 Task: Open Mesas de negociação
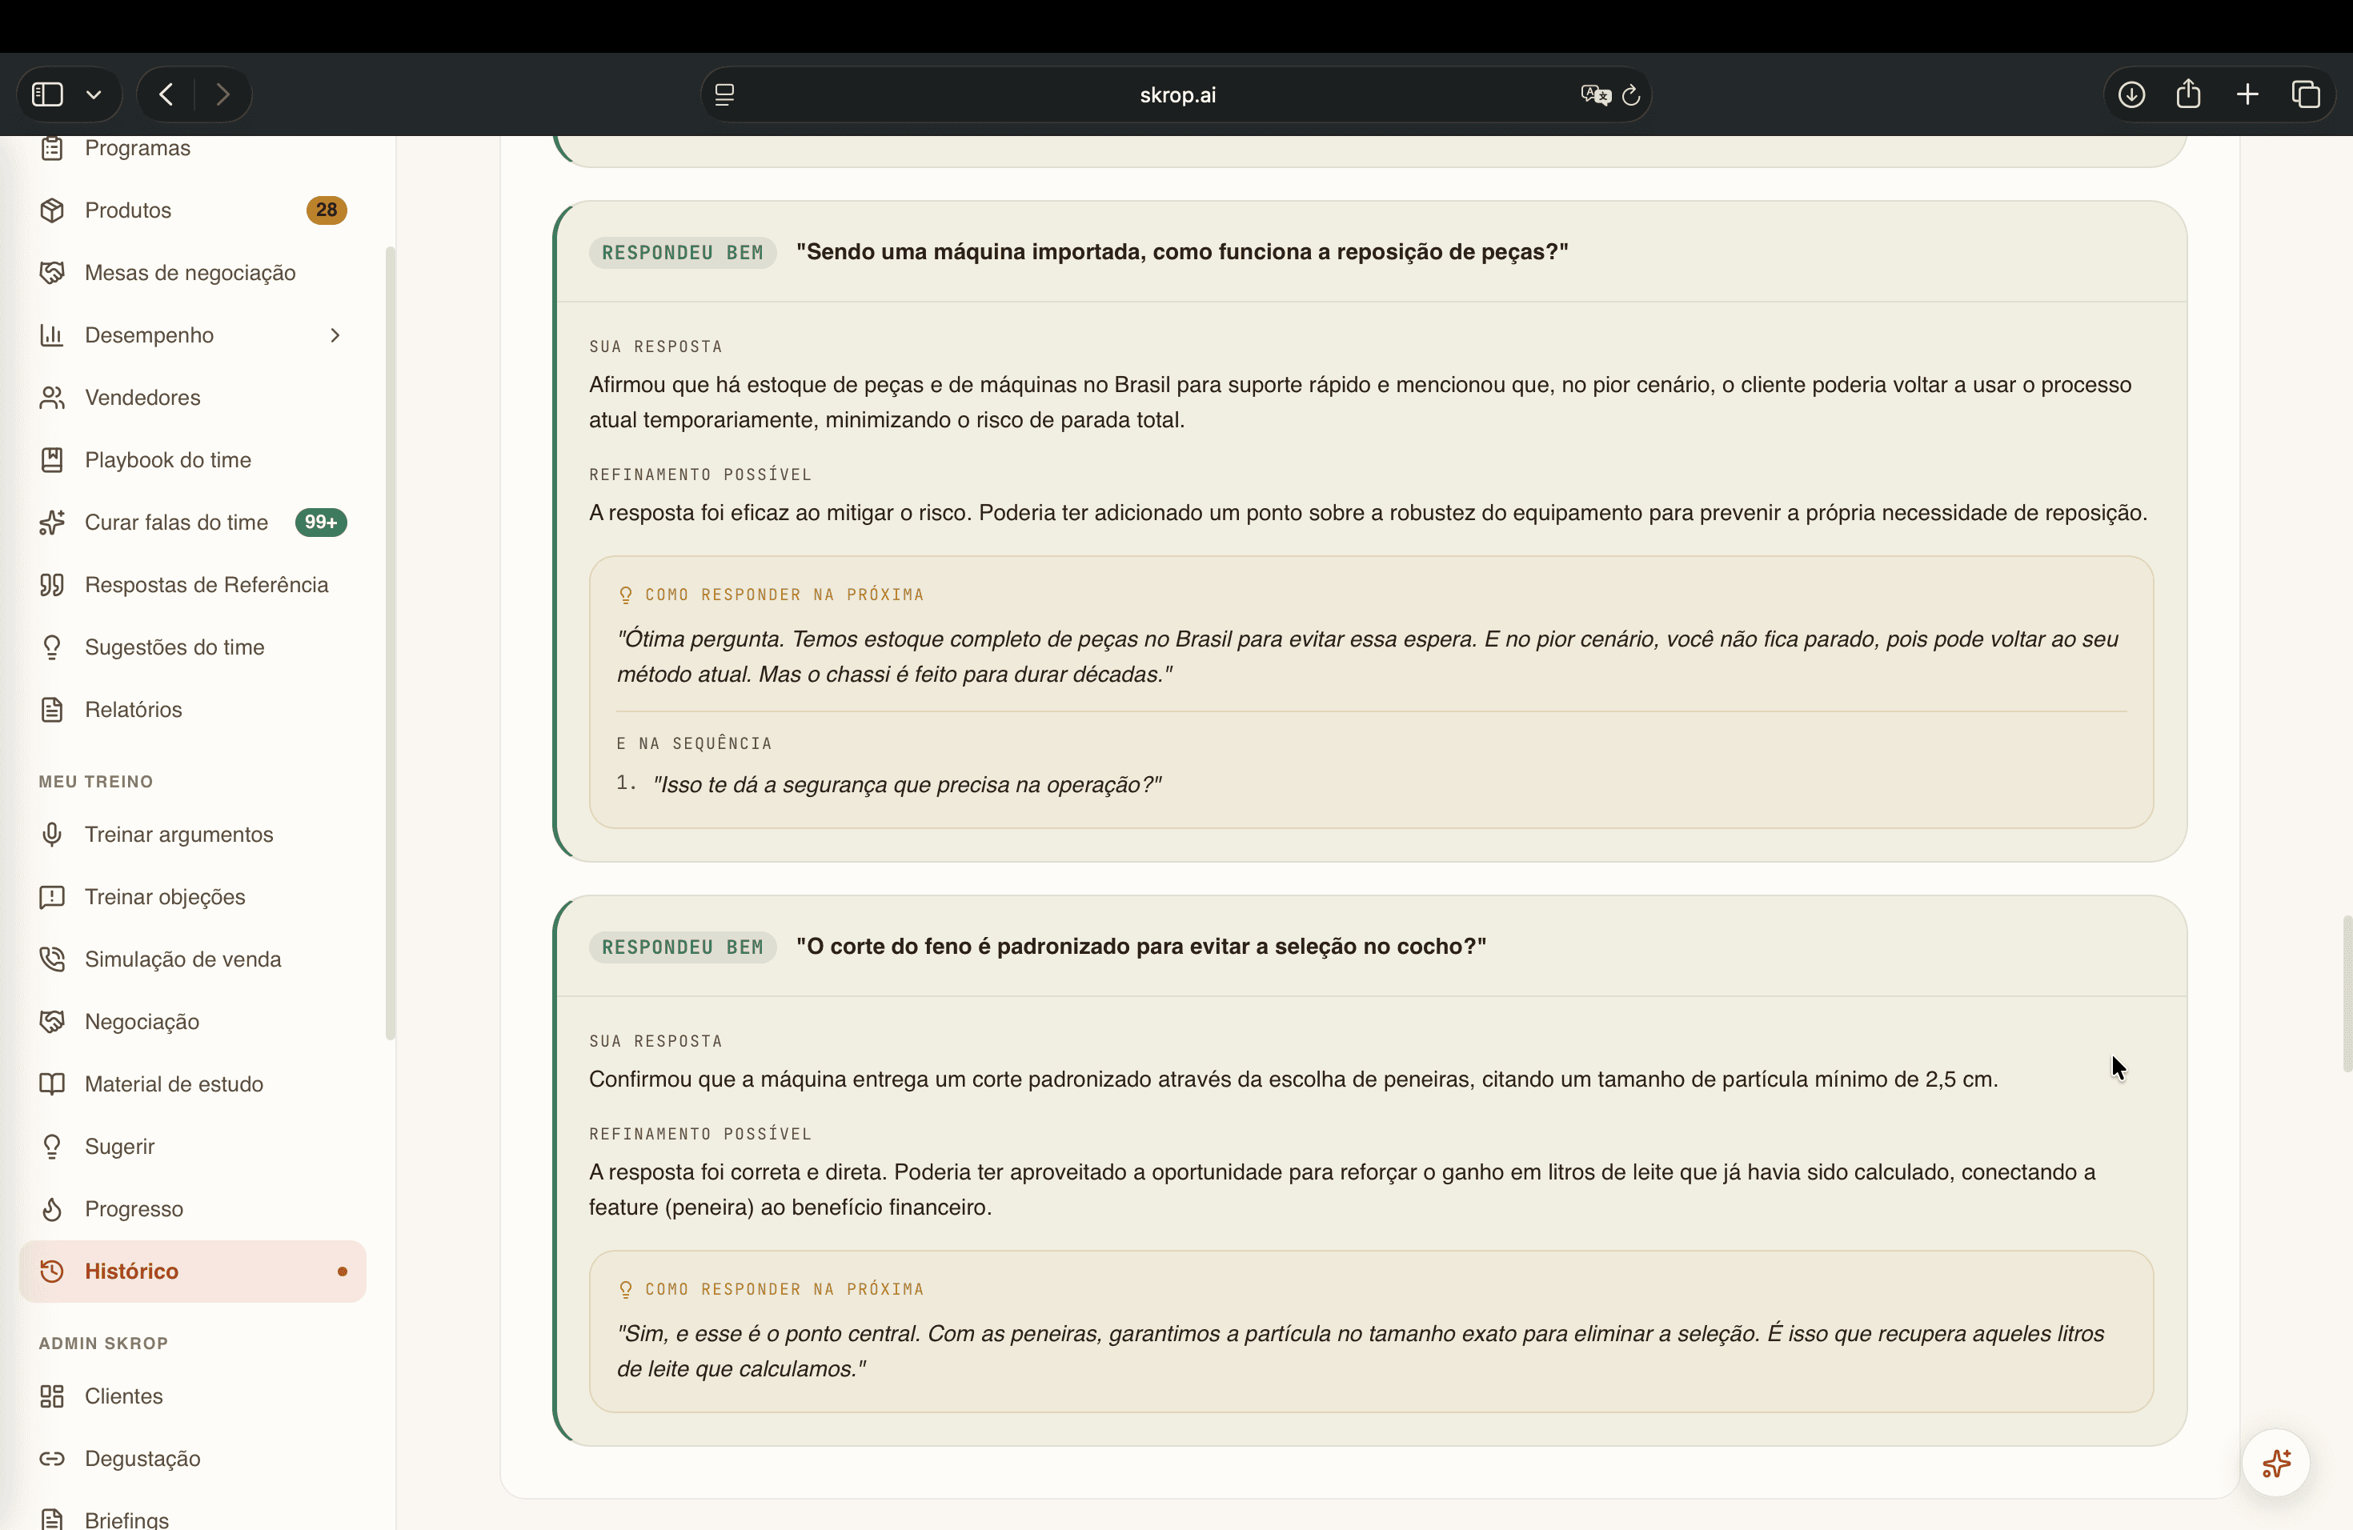tap(193, 273)
